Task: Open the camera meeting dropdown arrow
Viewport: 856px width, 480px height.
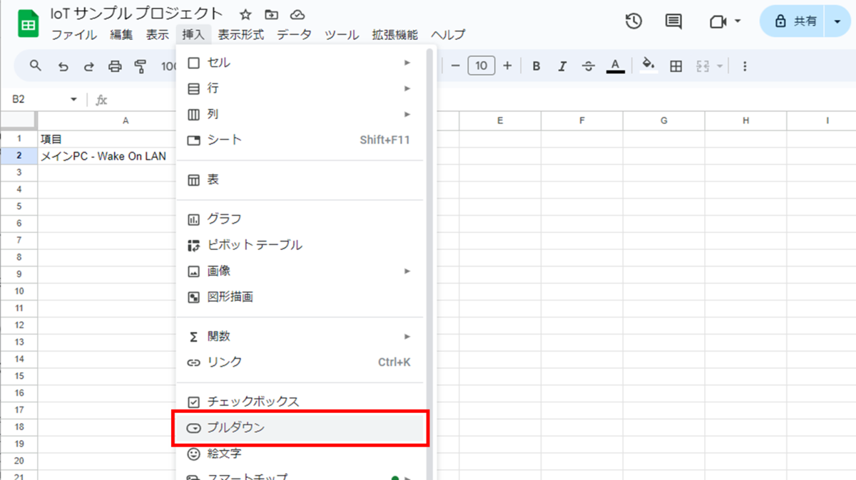Action: coord(738,21)
